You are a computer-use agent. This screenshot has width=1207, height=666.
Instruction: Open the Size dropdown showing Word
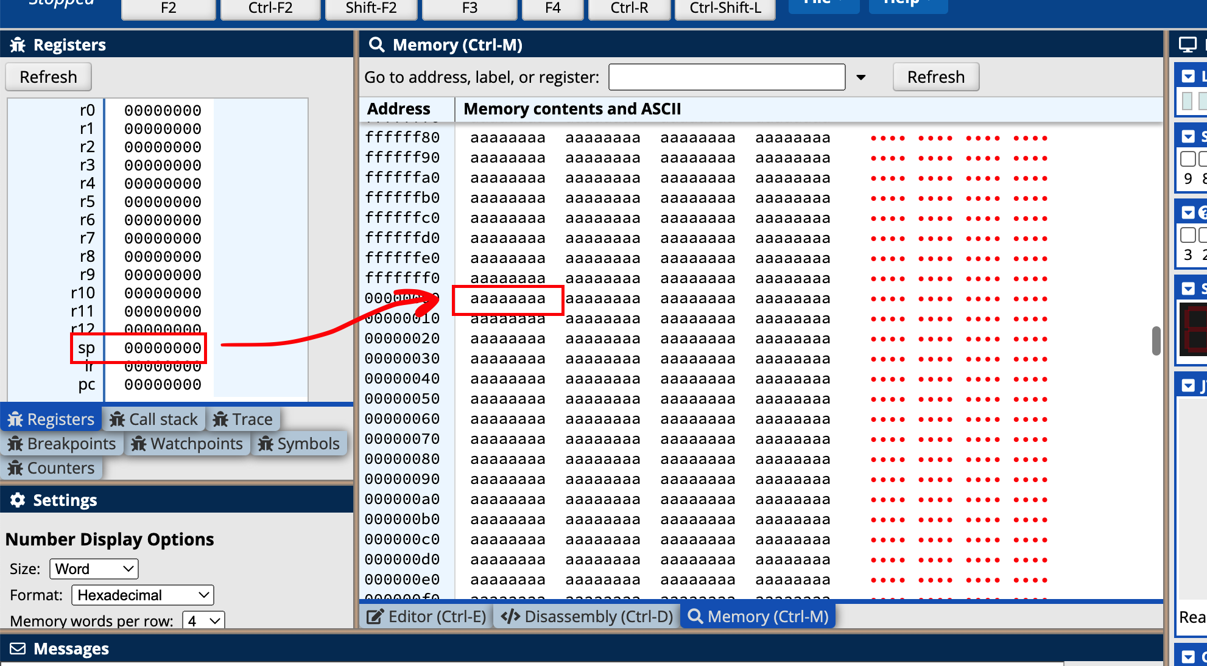(x=94, y=569)
